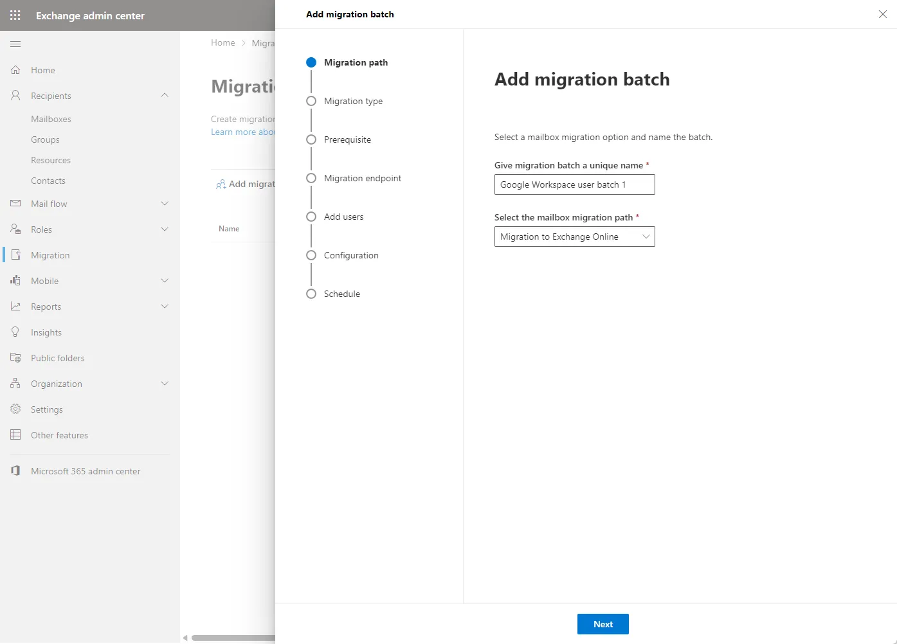Open Exchange Settings
The image size is (897, 644).
click(46, 409)
